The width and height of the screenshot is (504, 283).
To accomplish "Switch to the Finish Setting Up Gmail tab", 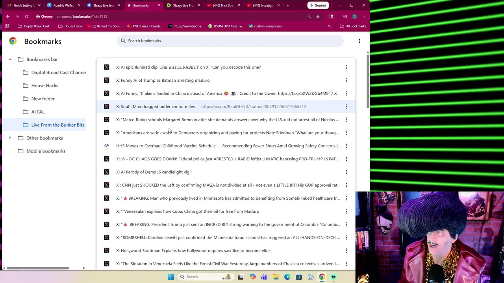I will tap(24, 6).
